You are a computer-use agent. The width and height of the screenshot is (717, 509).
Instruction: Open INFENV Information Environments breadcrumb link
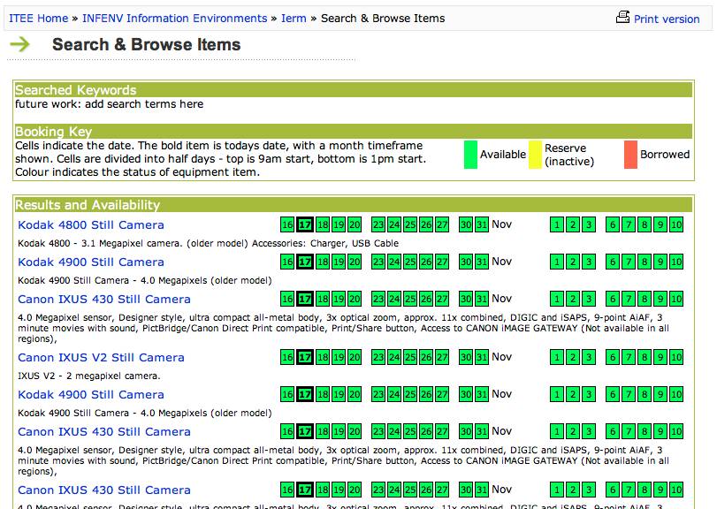[x=175, y=19]
